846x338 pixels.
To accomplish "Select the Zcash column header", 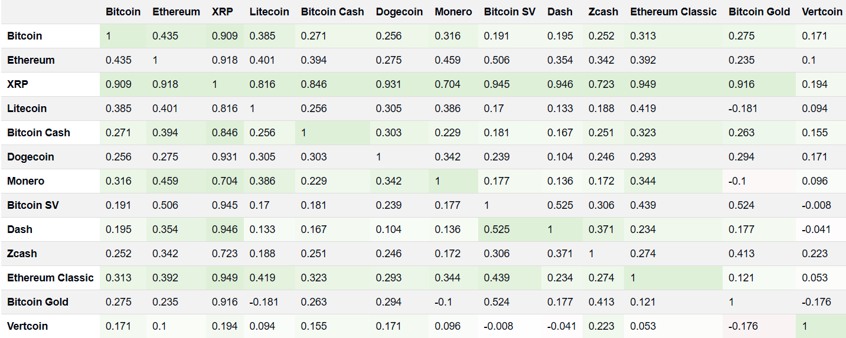I will 603,12.
